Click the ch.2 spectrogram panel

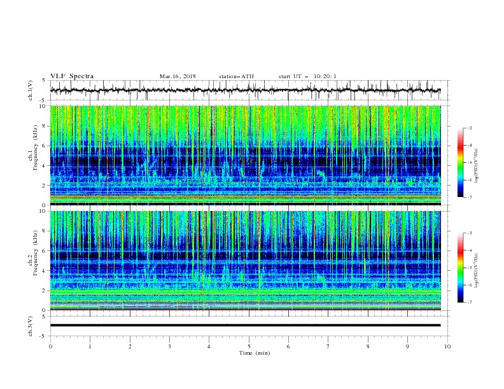click(x=246, y=261)
